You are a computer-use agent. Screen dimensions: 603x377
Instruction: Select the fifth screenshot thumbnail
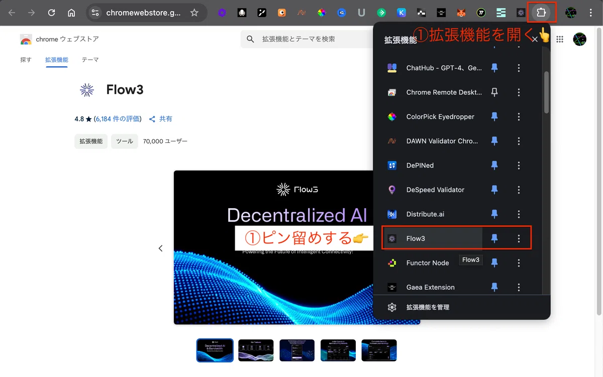tap(379, 350)
